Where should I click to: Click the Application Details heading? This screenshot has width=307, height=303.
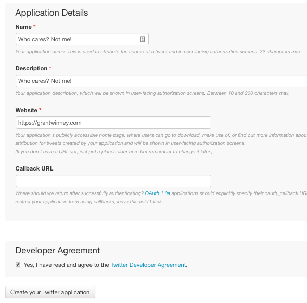52,13
